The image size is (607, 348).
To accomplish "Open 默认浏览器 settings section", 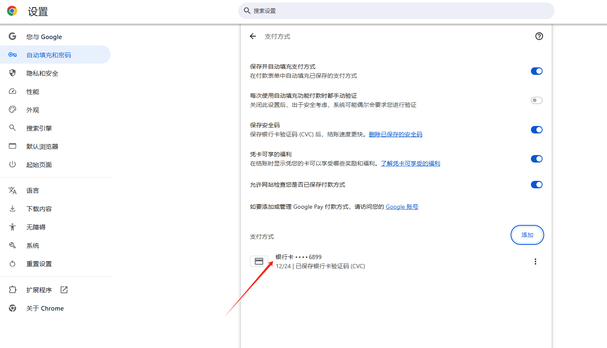I will click(55, 146).
